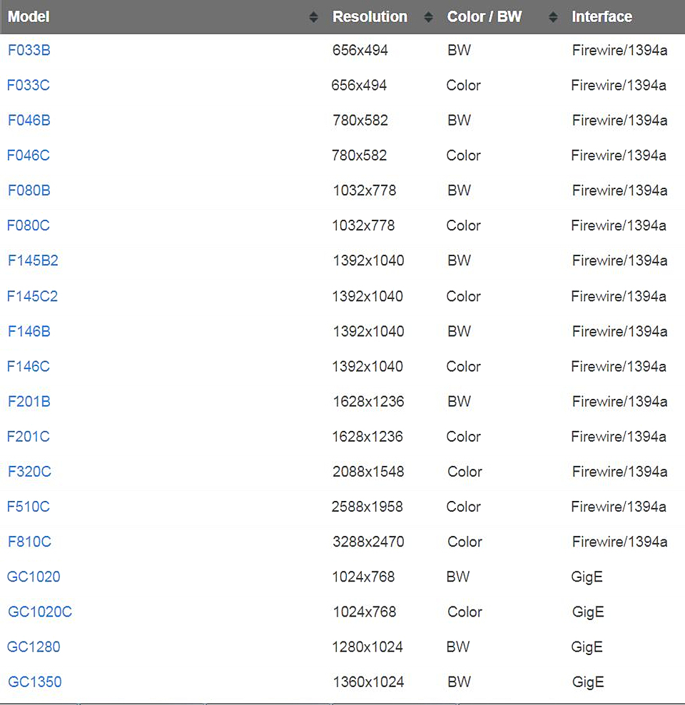Open the F033C model link
685x705 pixels.
[x=29, y=85]
